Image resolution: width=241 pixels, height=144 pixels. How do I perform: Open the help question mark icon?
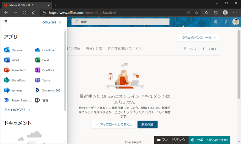(225, 22)
